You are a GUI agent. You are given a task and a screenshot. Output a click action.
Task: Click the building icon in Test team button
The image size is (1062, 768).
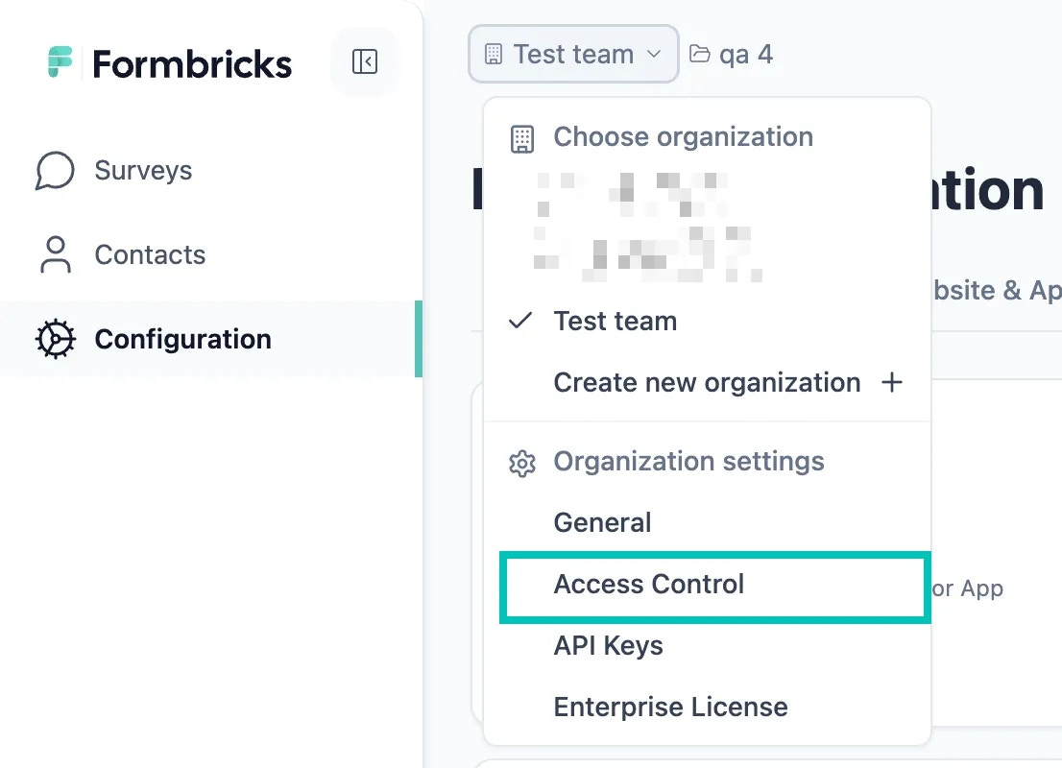[x=494, y=54]
